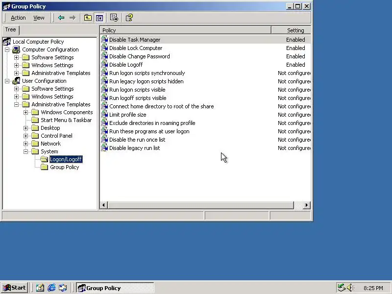Click the Help toolbar icon
The height and width of the screenshot is (294, 392).
point(129,18)
